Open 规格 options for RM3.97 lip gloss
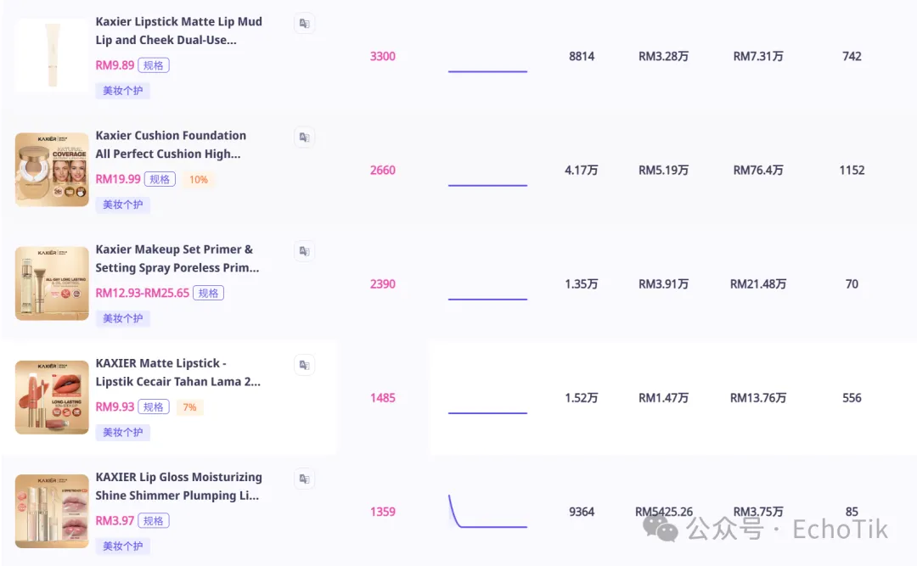This screenshot has width=917, height=566. pos(154,520)
